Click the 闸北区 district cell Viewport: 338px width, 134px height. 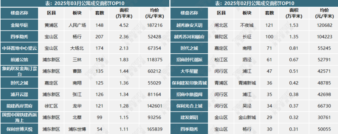221,26
